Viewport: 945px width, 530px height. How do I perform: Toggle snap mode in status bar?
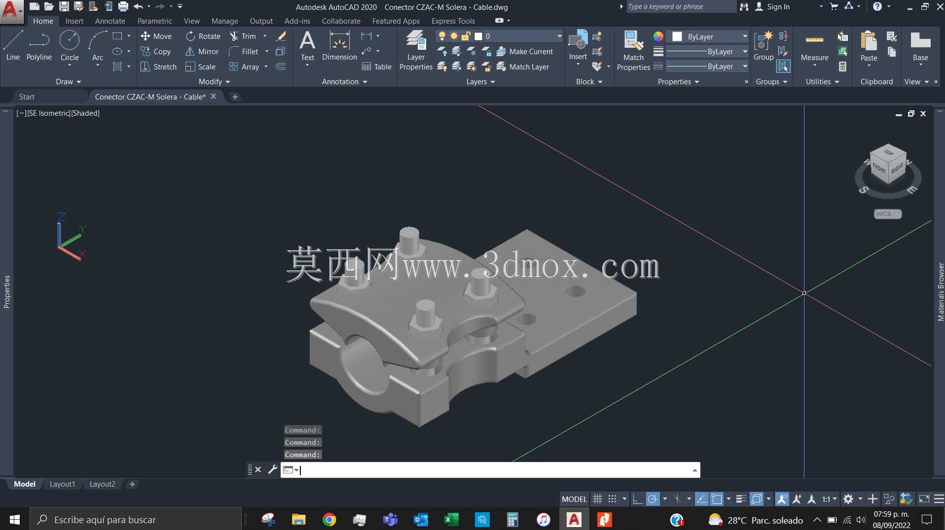(612, 499)
